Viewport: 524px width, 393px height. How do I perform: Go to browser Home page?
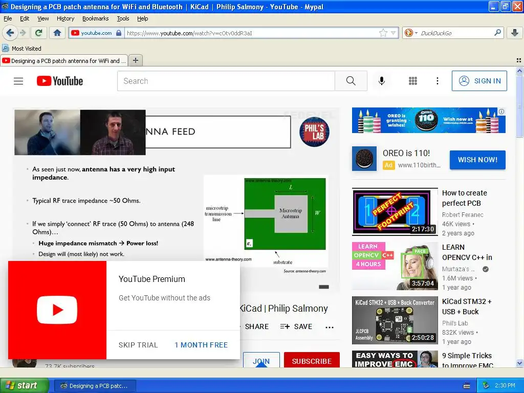pyautogui.click(x=57, y=33)
